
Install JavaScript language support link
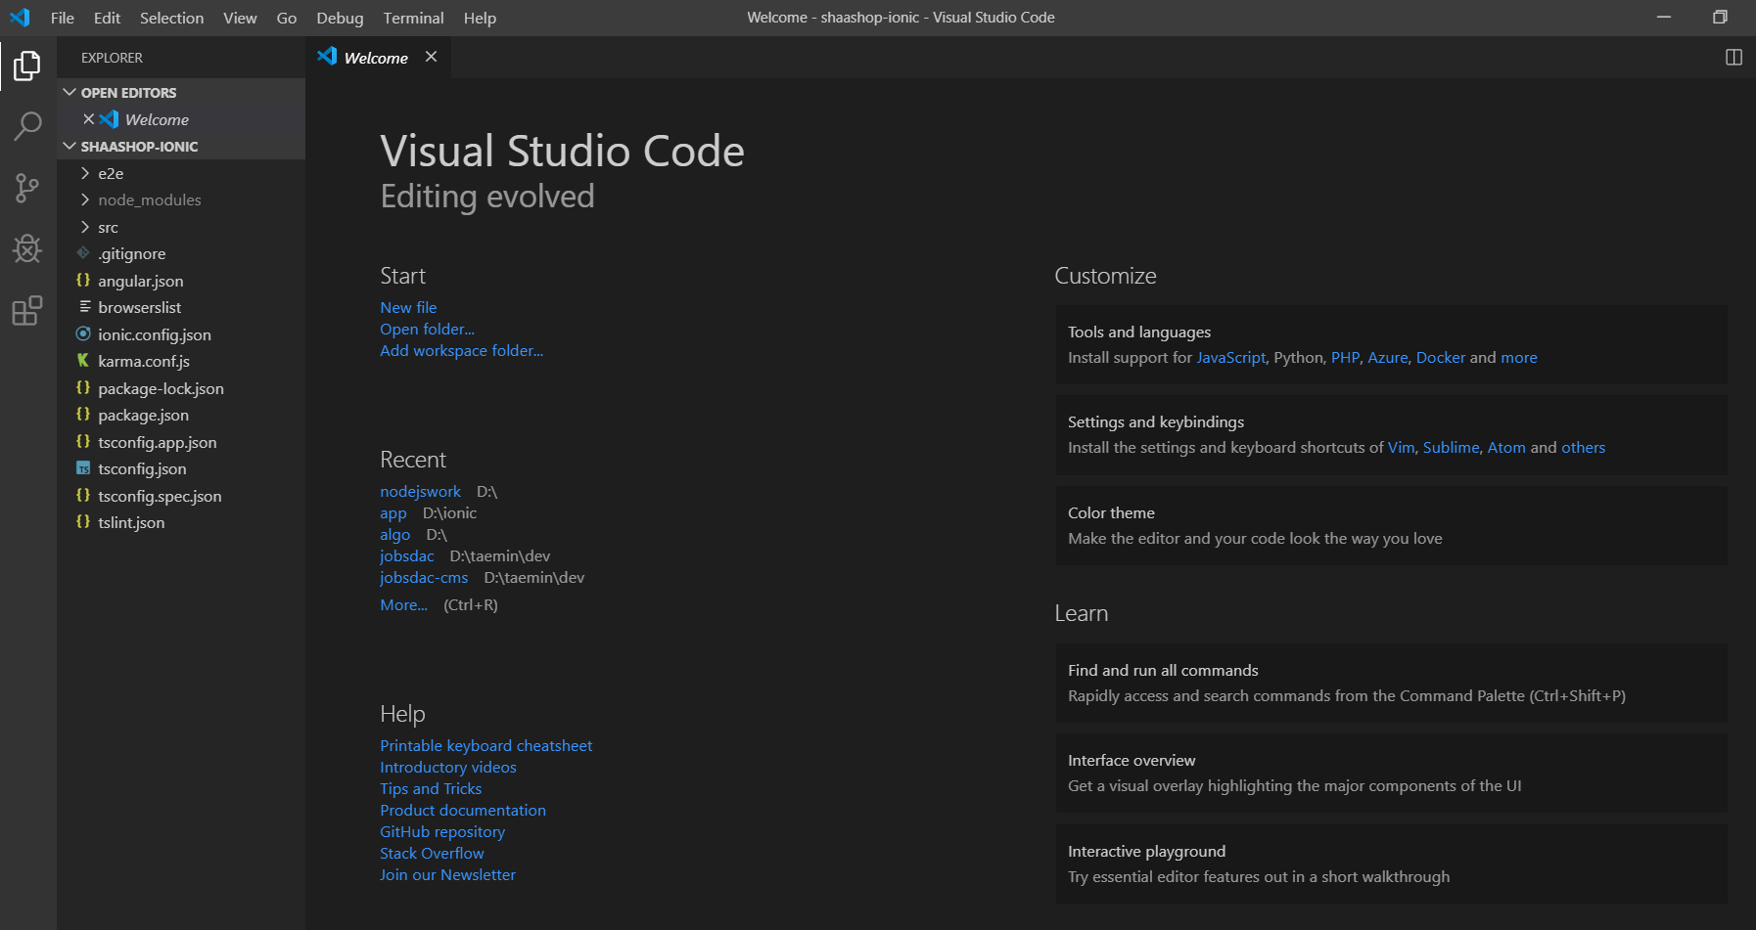click(1230, 357)
